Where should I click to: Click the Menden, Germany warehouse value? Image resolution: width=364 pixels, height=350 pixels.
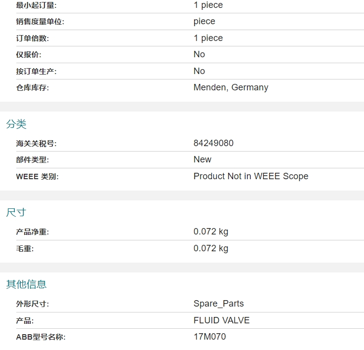tap(231, 87)
